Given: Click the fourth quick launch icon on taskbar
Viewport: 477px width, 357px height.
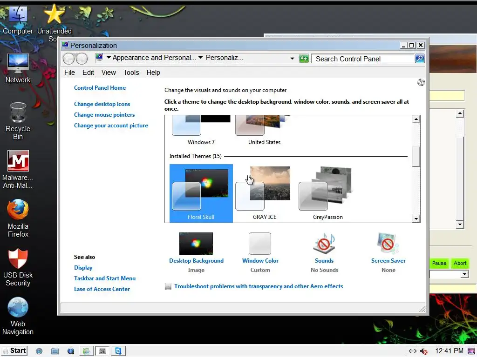Looking at the screenshot, I should (86, 351).
